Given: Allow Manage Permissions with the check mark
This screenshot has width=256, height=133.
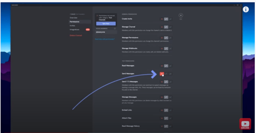Looking at the screenshot, I should (x=170, y=38).
